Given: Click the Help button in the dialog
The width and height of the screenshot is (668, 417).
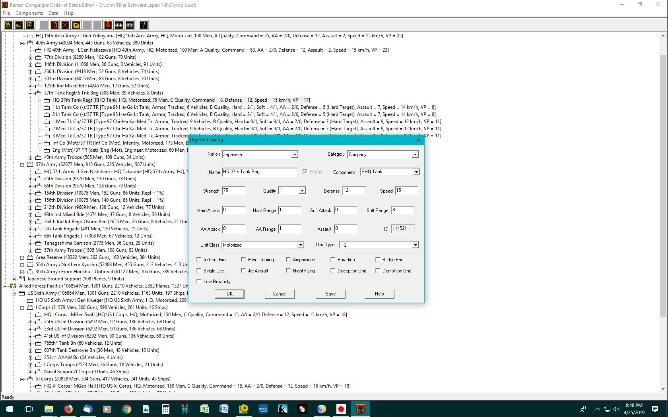Looking at the screenshot, I should pos(379,294).
